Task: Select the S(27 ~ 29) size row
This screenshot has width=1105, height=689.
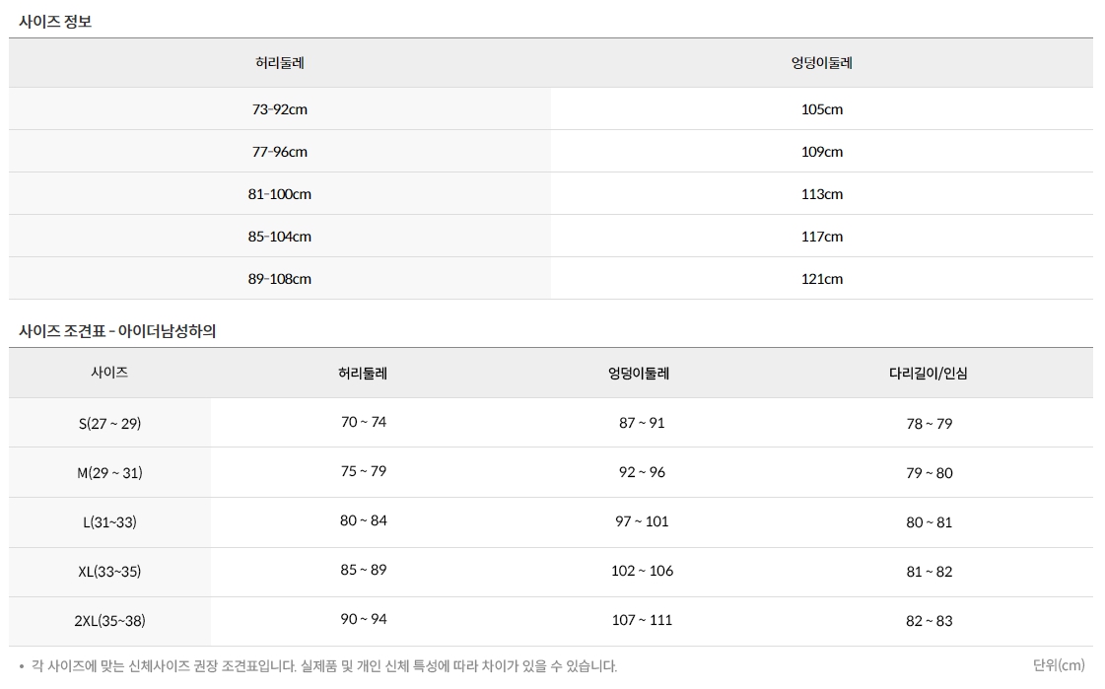Action: click(x=109, y=424)
